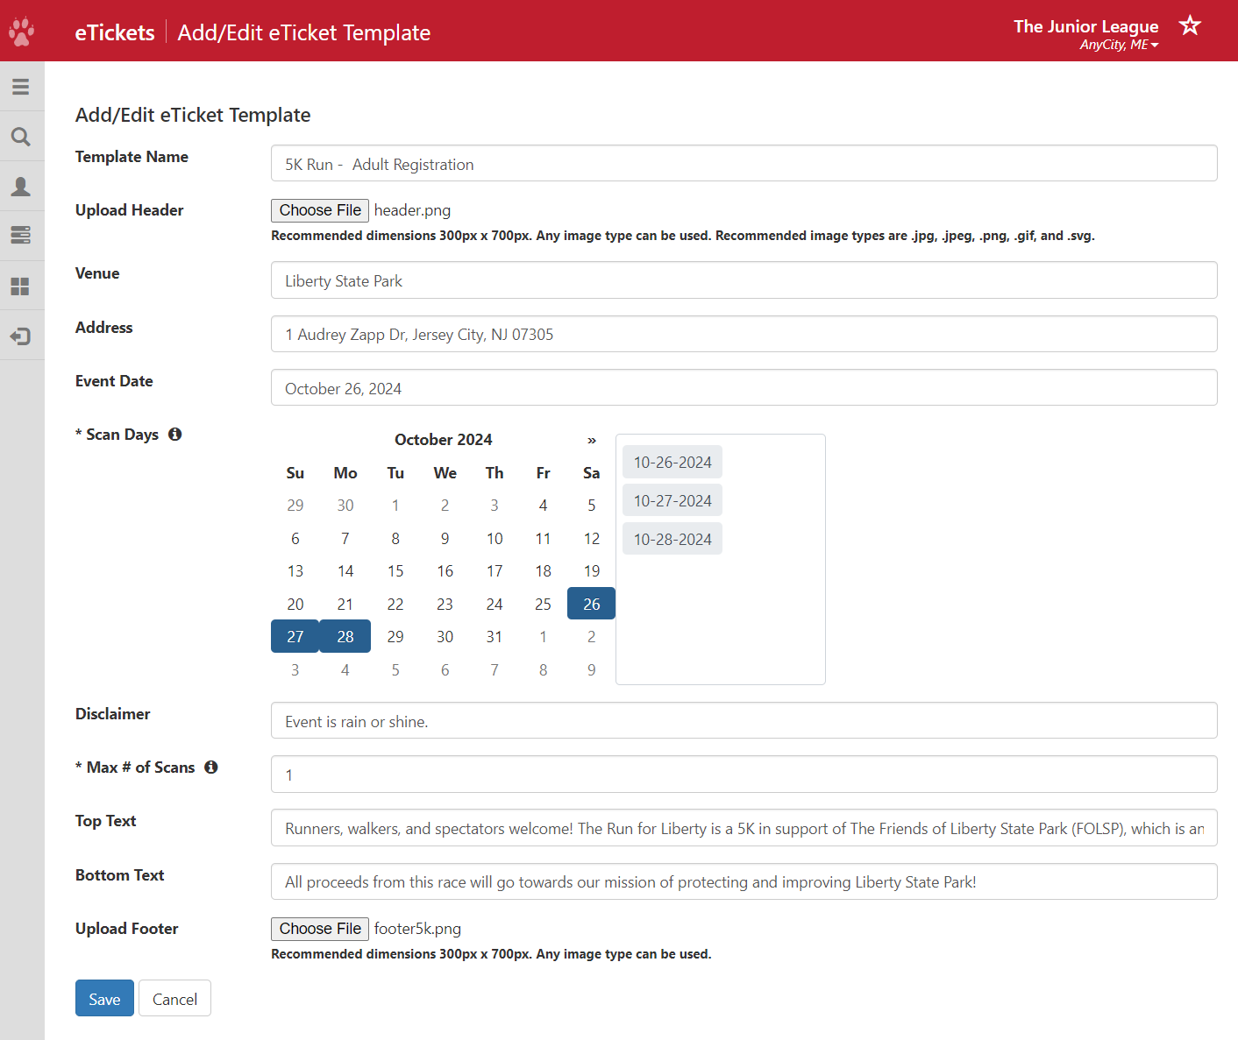
Task: Select October 19 on the calendar
Action: pyautogui.click(x=592, y=571)
